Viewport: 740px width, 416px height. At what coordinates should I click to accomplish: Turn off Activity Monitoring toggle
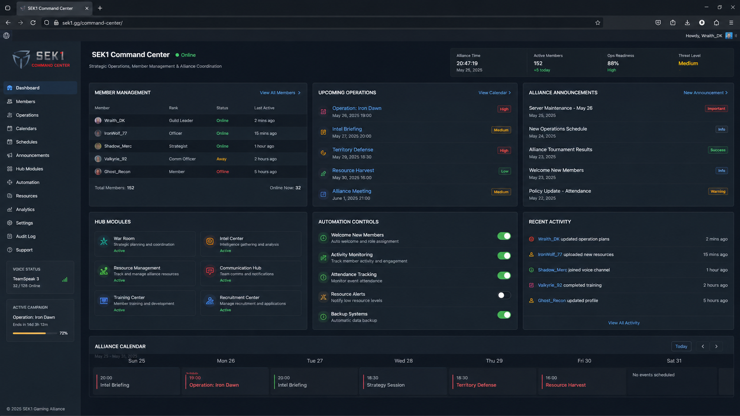click(504, 256)
